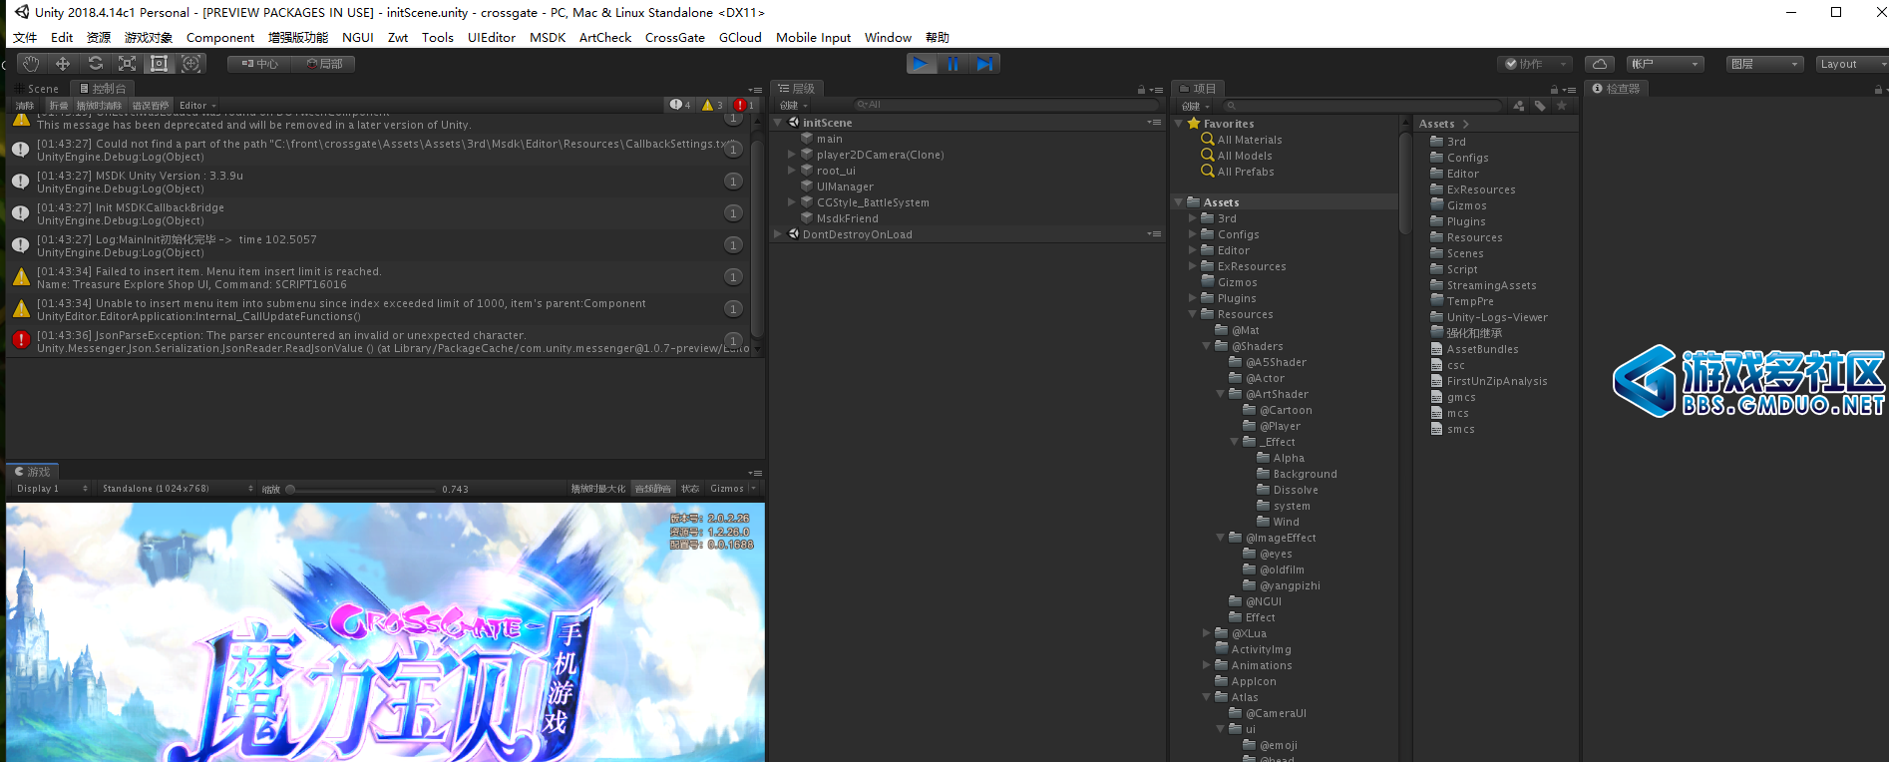
Task: Toggle 播放时最大化 (Maximize on Play)
Action: (597, 489)
